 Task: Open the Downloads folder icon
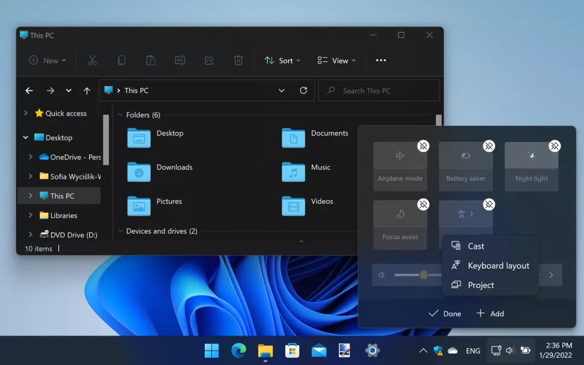point(139,172)
